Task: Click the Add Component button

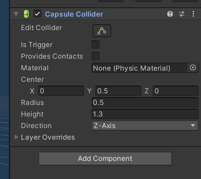Action: pos(105,159)
